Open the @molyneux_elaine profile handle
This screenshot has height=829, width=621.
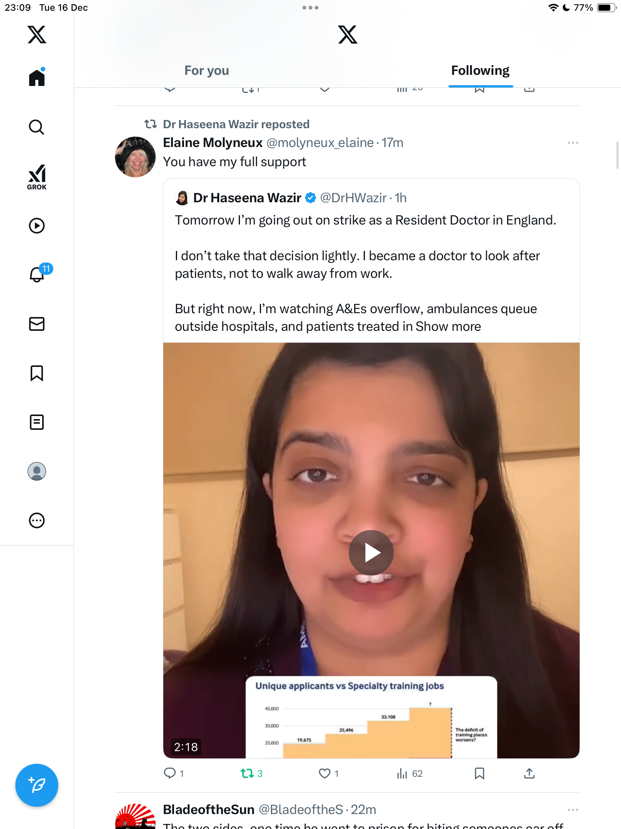pos(320,143)
